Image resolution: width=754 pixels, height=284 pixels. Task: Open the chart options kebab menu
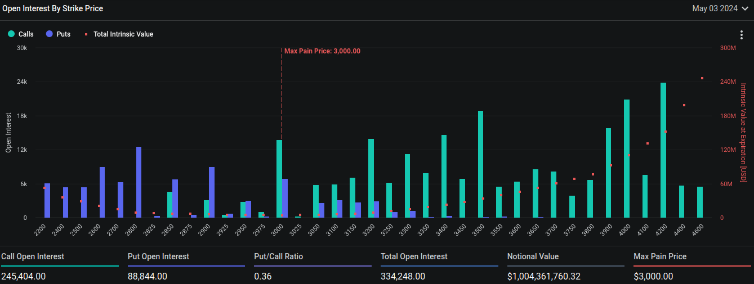pos(742,35)
